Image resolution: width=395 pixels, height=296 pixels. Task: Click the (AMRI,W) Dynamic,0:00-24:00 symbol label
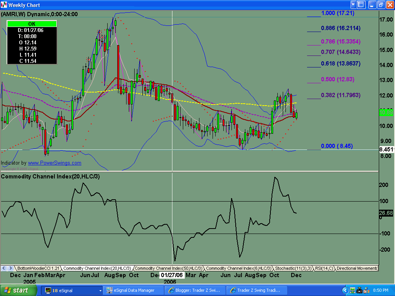coord(39,14)
